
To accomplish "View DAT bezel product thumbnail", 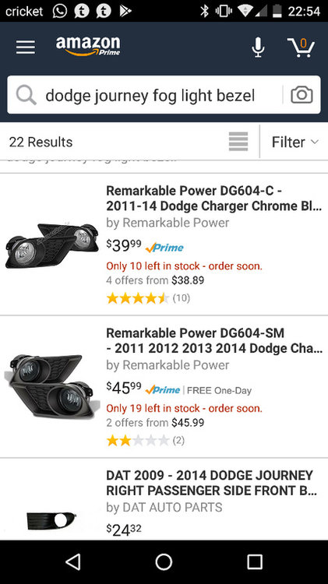I will [51, 520].
